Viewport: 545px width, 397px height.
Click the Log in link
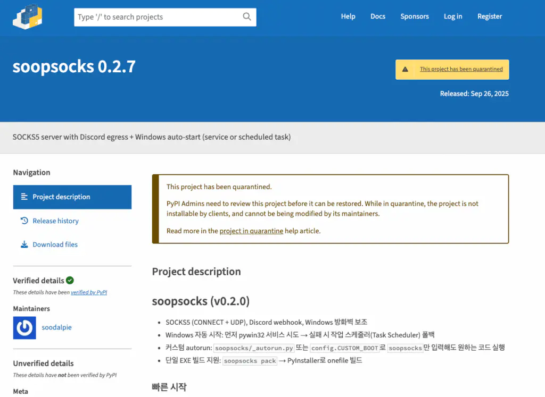point(453,16)
